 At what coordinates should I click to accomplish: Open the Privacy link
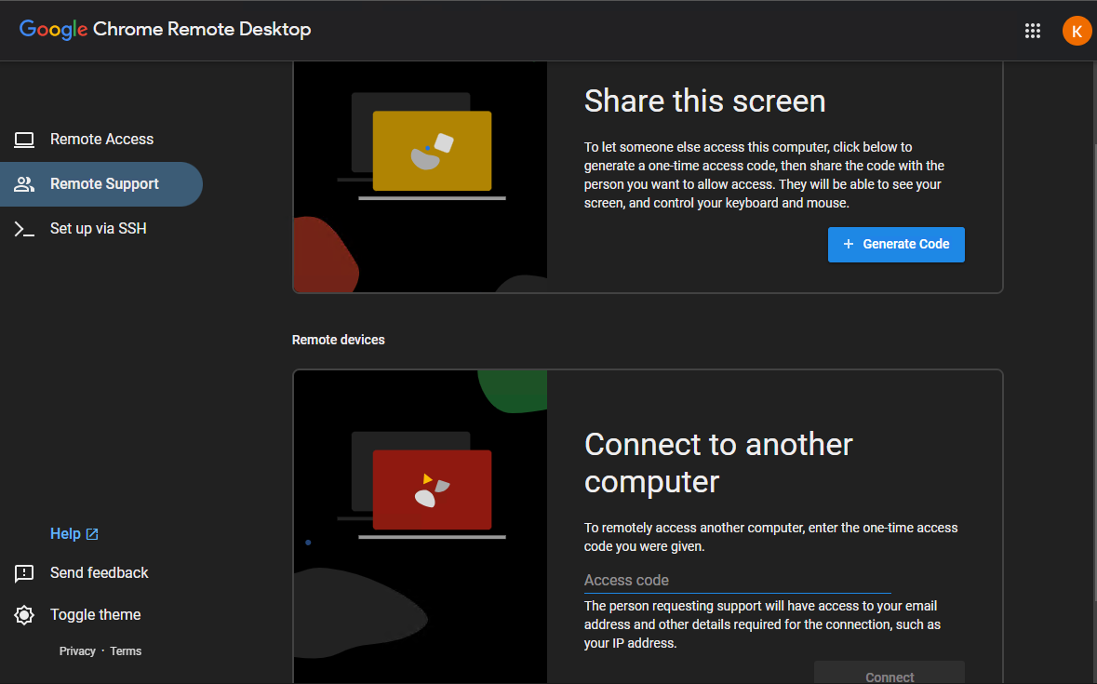77,650
